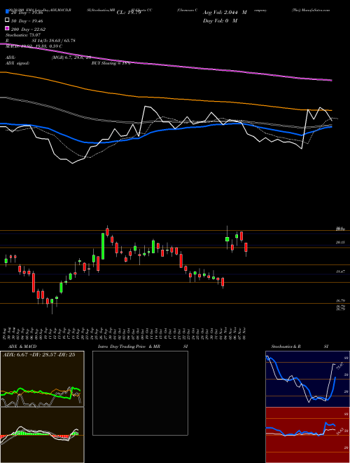Click the magenta 200 Day legend swatch
Image resolution: width=350 pixels, height=463 pixels.
coord(7,29)
